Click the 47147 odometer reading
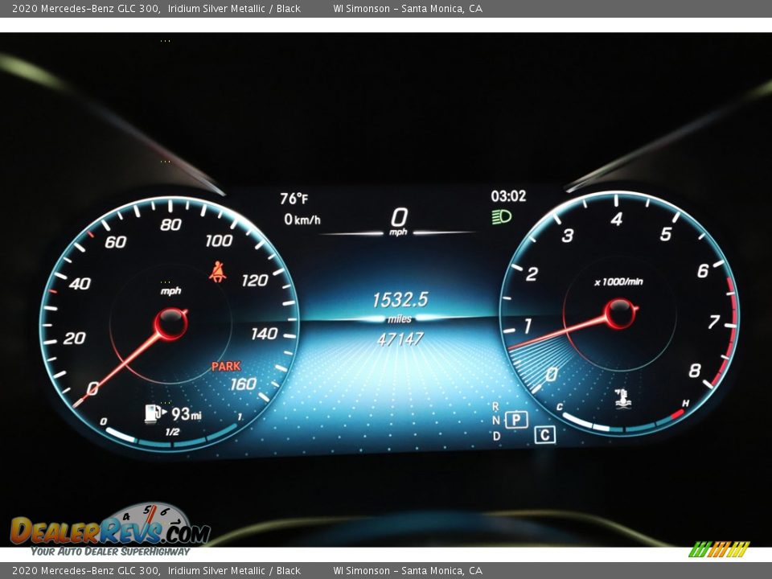Image resolution: width=772 pixels, height=579 pixels. [400, 339]
